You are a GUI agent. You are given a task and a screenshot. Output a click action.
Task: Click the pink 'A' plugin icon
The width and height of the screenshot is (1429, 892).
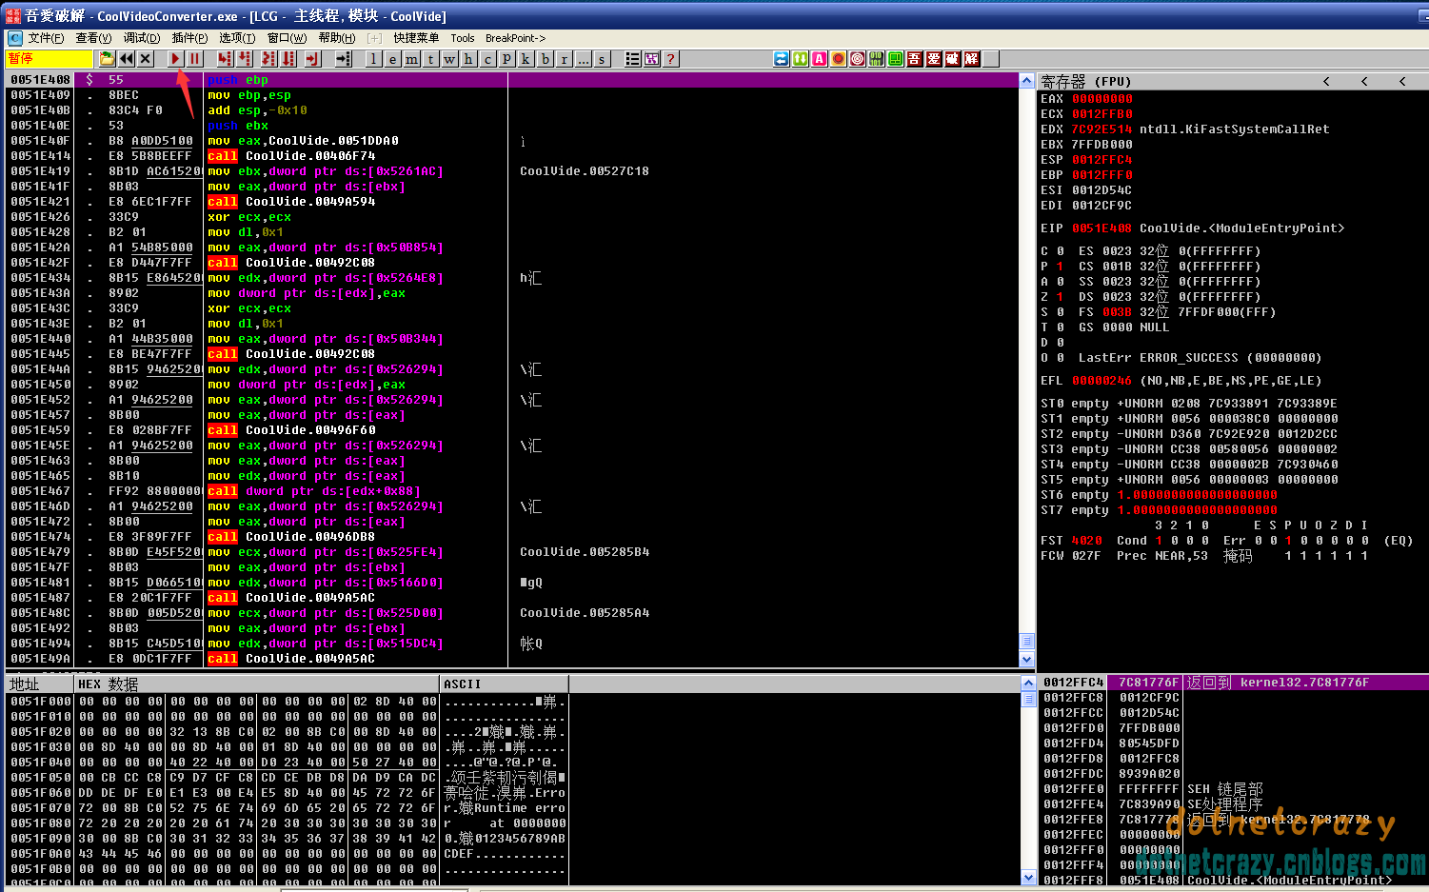819,59
